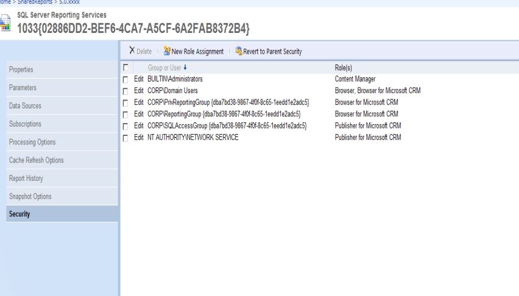Sort by the Group or User arrow

click(x=185, y=68)
